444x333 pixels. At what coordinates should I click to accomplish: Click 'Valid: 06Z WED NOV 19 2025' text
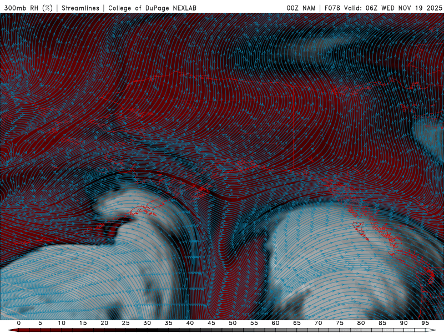coord(393,8)
